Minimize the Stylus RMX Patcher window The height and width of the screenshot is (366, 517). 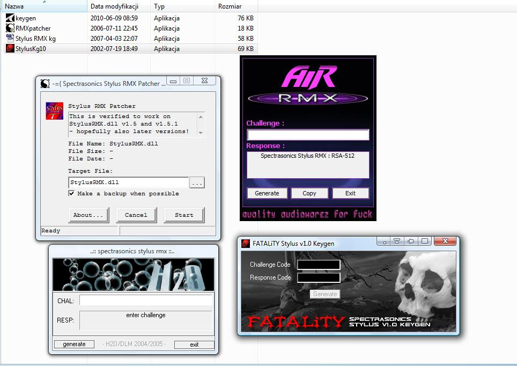pos(173,81)
